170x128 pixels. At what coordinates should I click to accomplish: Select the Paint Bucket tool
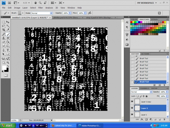coord(8,42)
